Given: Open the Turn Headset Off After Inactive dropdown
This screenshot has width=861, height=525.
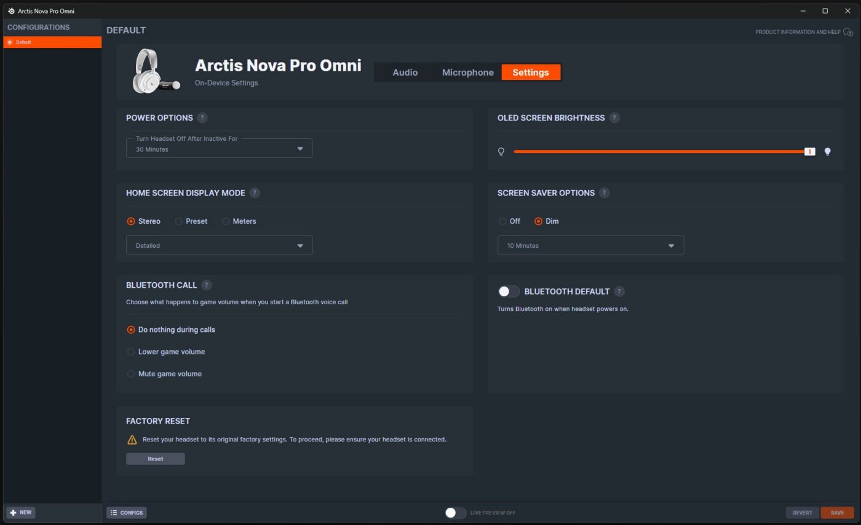Looking at the screenshot, I should (x=219, y=148).
